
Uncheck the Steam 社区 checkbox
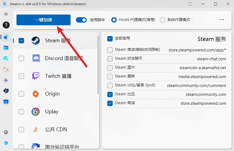(110, 95)
